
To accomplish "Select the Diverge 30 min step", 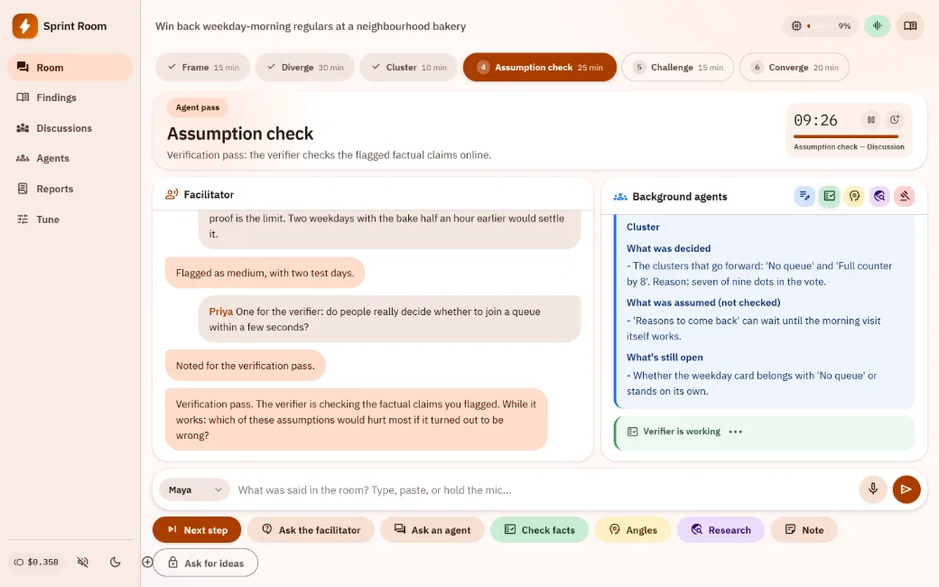I will 305,67.
